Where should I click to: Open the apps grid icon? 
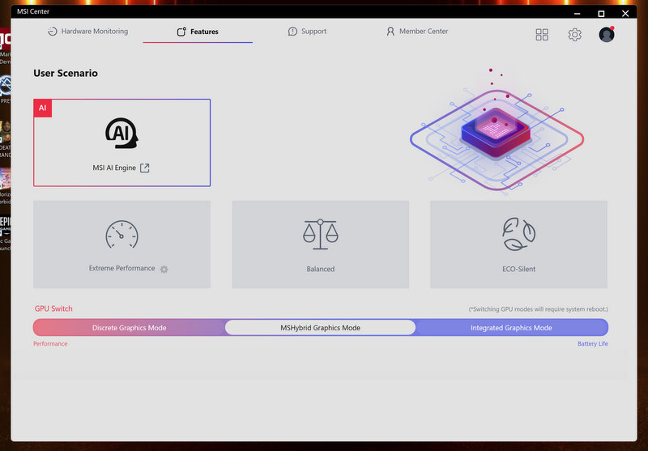(542, 35)
